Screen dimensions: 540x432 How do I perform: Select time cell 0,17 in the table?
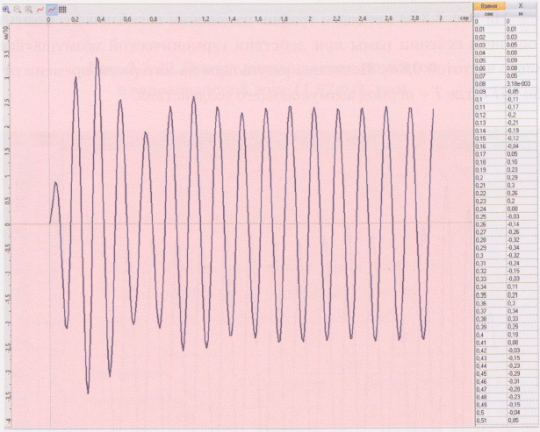[490, 154]
